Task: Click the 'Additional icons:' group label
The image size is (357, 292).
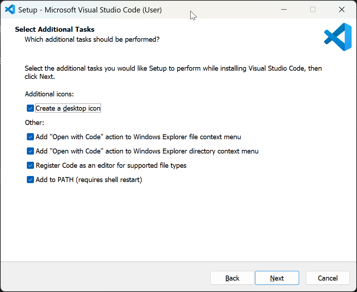Action: click(x=49, y=94)
